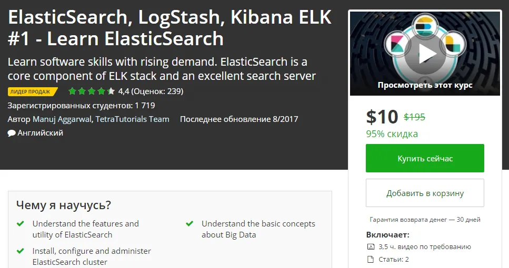Viewport: 509px width, 268px height.
Task: Click the 'Чему я научусь?' heading
Action: tap(63, 205)
